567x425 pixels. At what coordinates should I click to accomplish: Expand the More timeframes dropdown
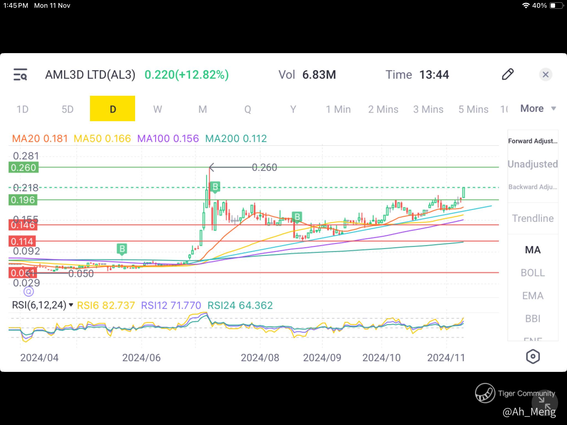click(538, 108)
